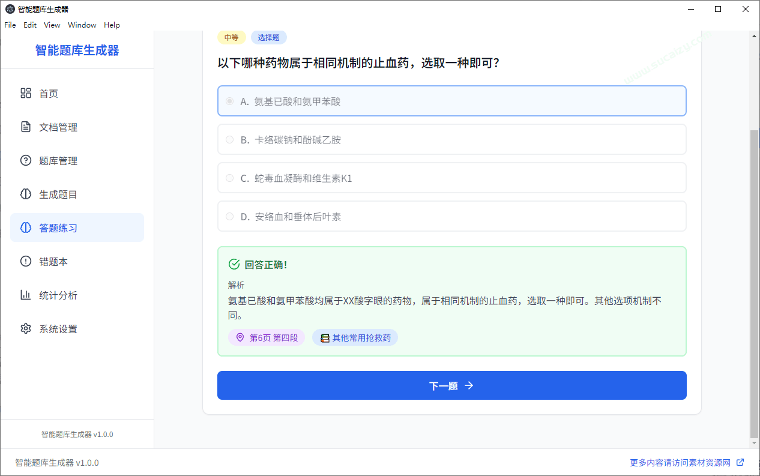Select radio button for option B 卡络磺钠和酚磺乙胺
Screen dimensions: 760x476
click(x=229, y=140)
